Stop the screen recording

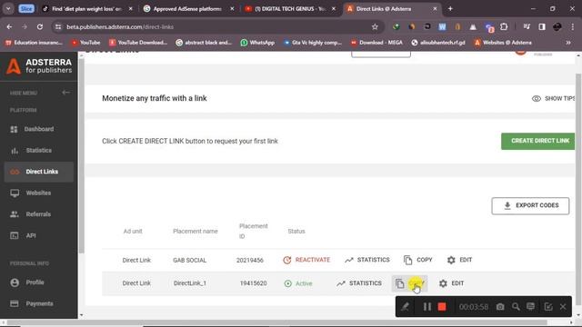tap(442, 307)
